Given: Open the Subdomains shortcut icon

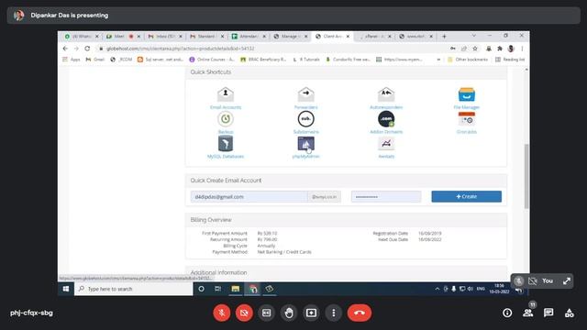Looking at the screenshot, I should [x=305, y=119].
